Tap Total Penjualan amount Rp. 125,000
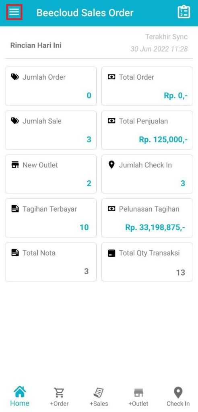198x412 pixels. (x=163, y=140)
